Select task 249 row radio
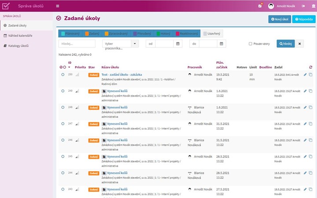 [x=63, y=91]
